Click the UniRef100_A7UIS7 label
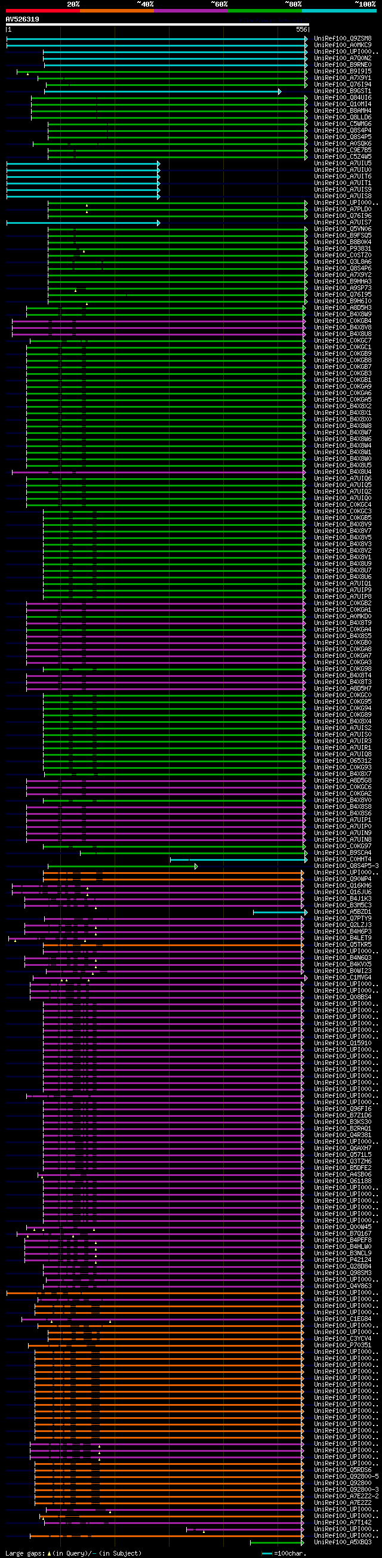 point(343,223)
